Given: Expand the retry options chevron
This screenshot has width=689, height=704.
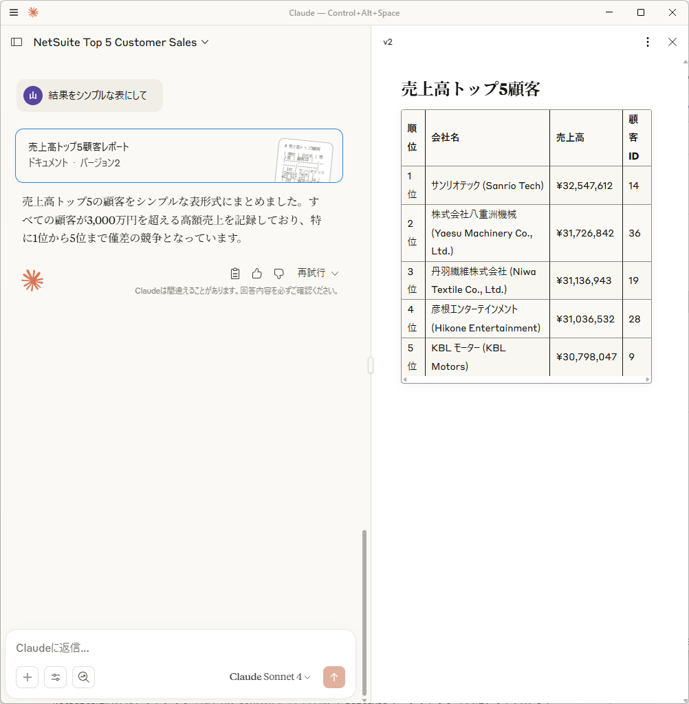Looking at the screenshot, I should pos(335,274).
